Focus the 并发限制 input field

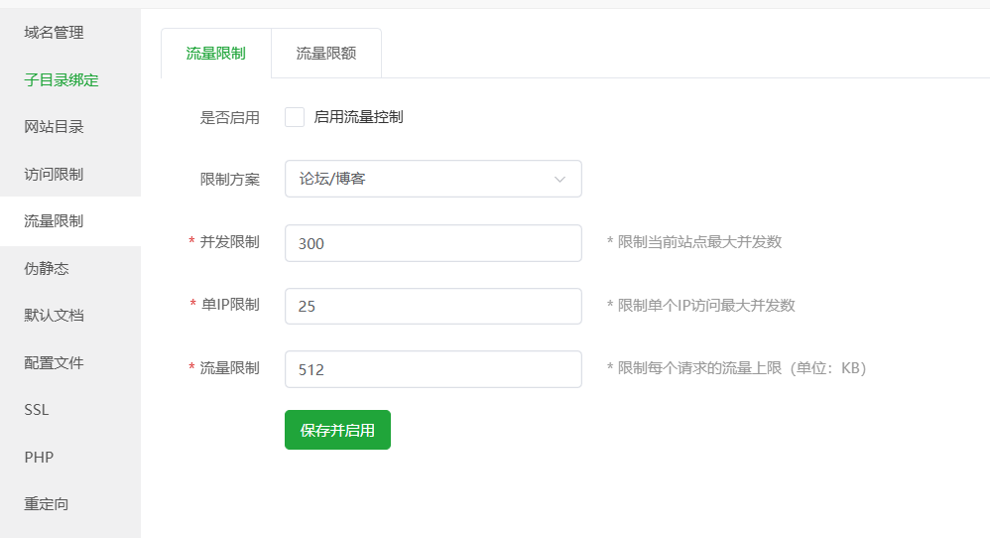point(433,243)
